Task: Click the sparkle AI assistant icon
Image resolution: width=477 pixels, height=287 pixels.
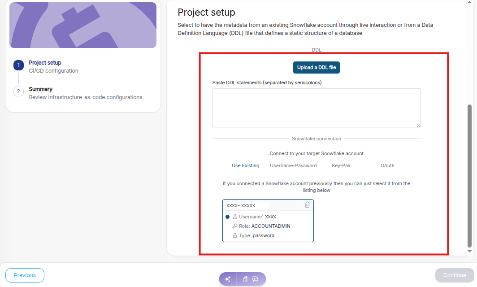Action: tap(228, 279)
